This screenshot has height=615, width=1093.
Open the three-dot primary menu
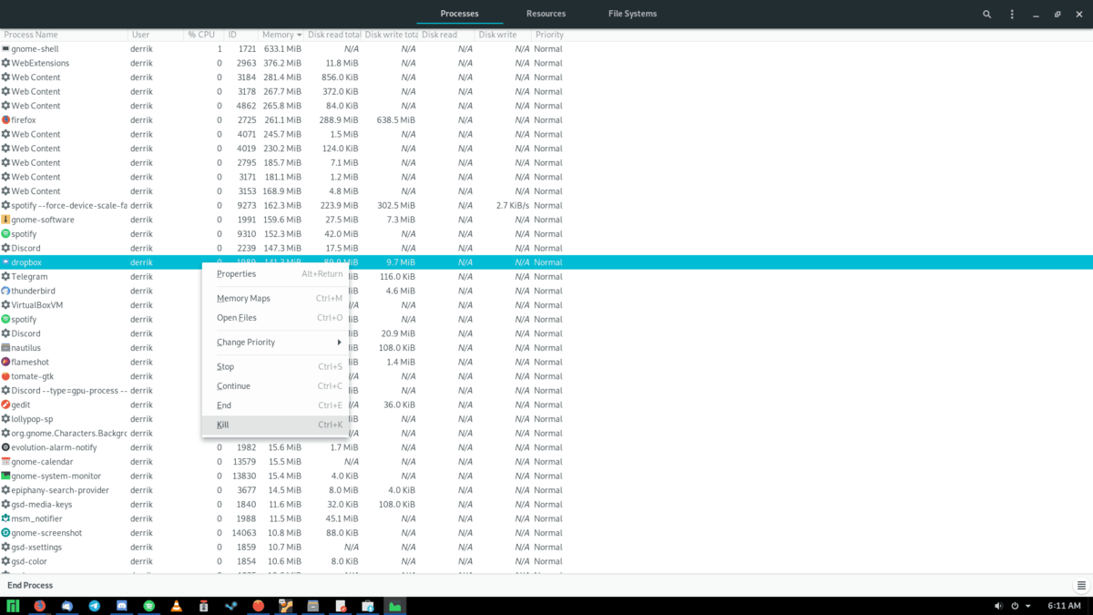coord(1014,14)
